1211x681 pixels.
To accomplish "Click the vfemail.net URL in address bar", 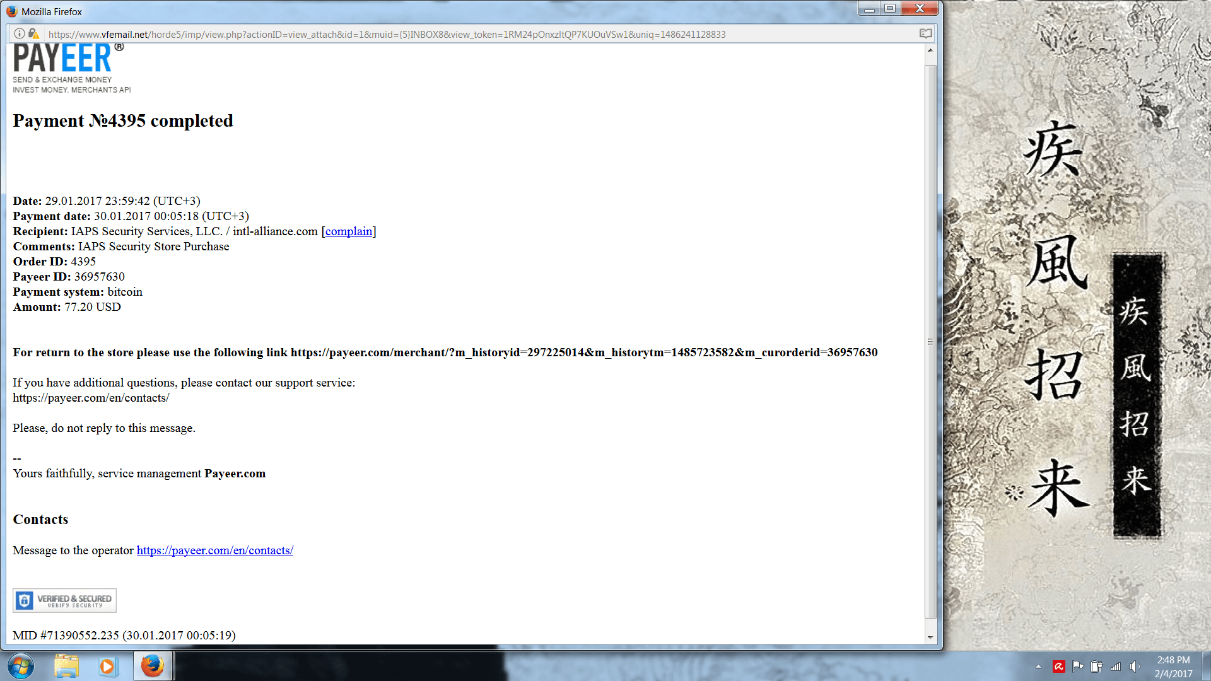I will [x=387, y=35].
